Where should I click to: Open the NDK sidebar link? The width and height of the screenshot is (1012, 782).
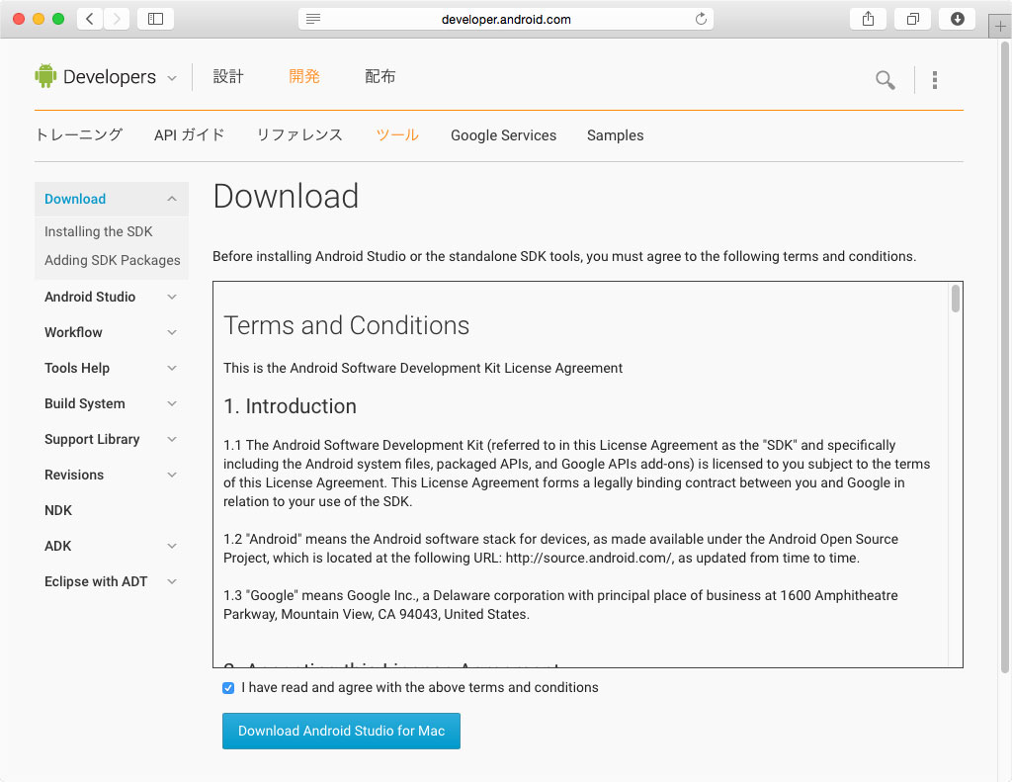(x=58, y=510)
